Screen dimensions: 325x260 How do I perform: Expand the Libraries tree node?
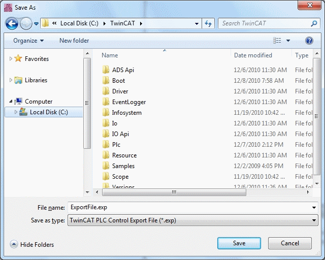coord(11,80)
